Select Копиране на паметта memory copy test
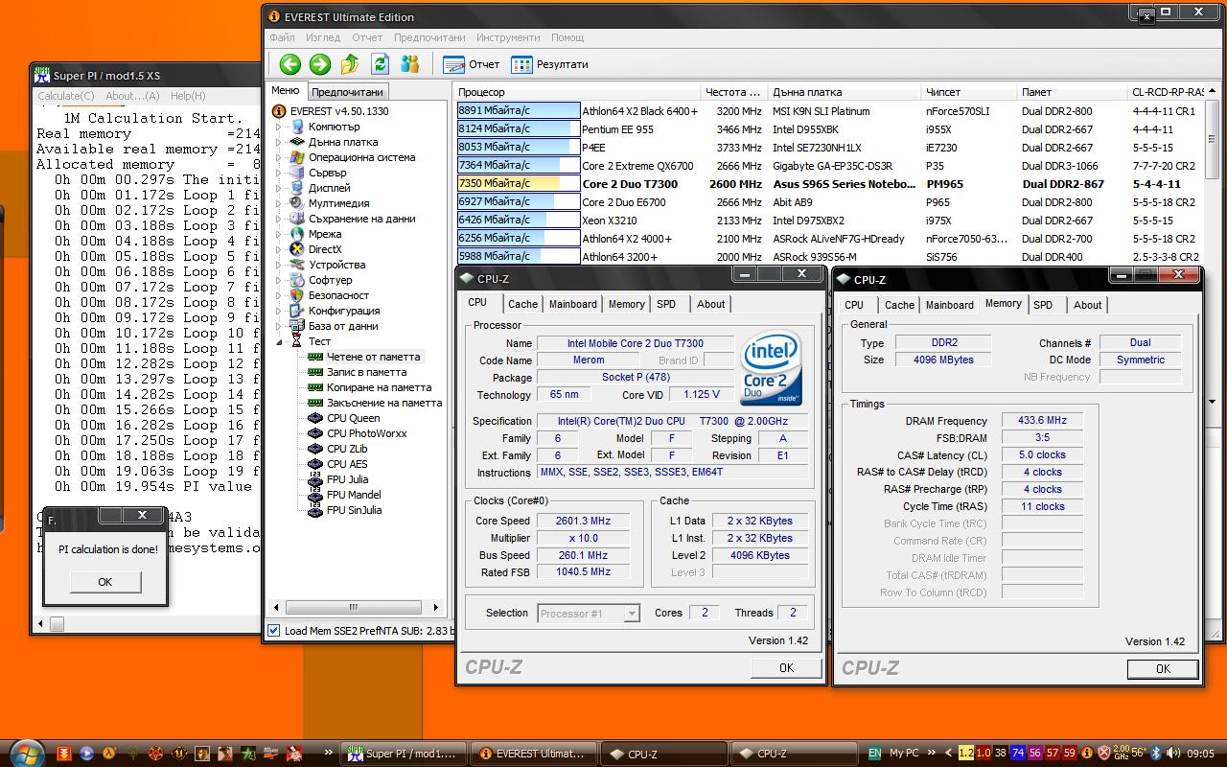This screenshot has width=1227, height=767. 379,387
